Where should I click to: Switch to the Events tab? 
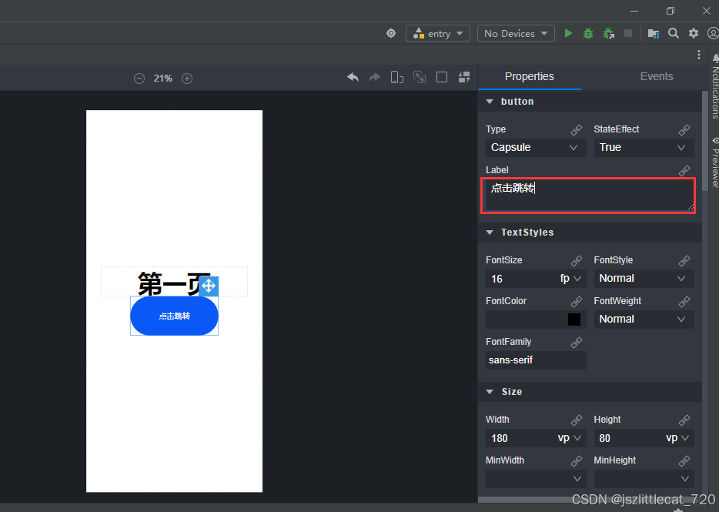(x=656, y=76)
